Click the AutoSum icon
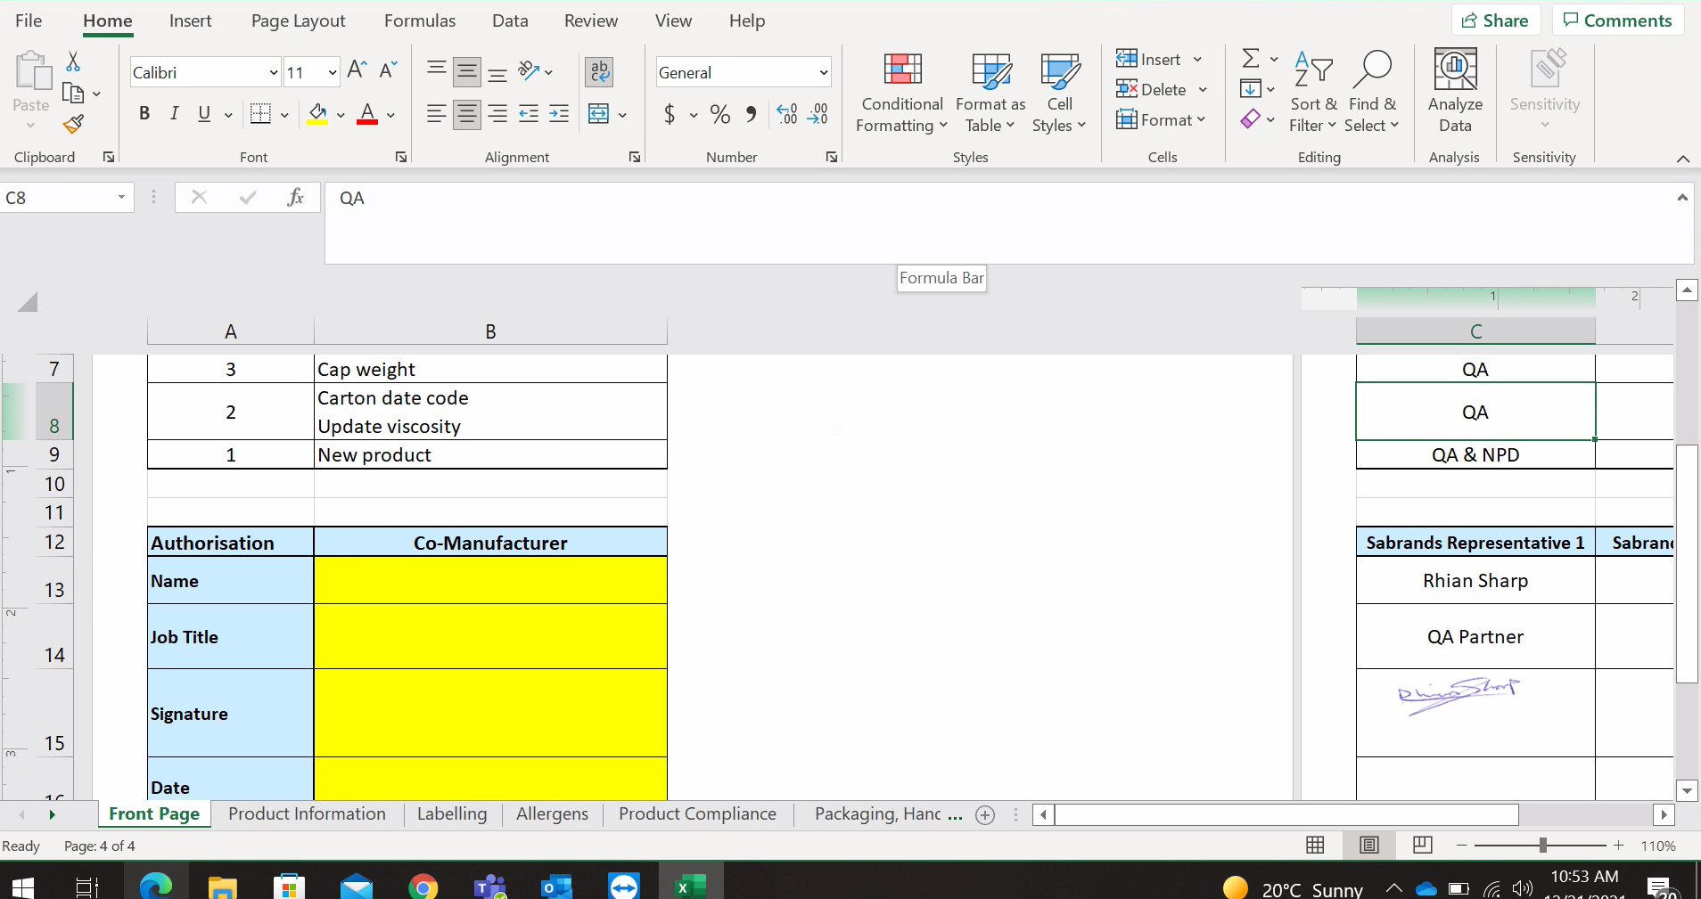Image resolution: width=1701 pixels, height=899 pixels. coord(1252,57)
